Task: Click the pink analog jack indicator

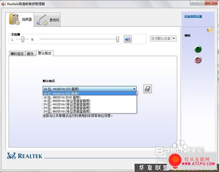Action: click(198, 60)
